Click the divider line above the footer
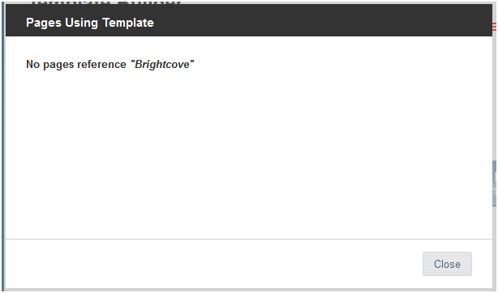498x293 pixels. [249, 239]
